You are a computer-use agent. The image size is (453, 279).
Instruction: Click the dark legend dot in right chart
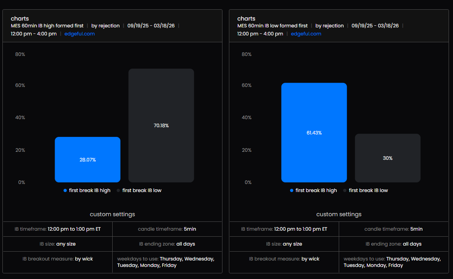(x=345, y=190)
